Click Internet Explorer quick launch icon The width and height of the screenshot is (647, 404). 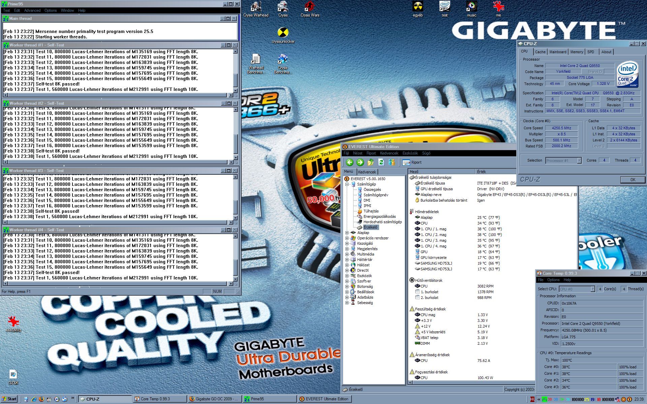pos(34,399)
